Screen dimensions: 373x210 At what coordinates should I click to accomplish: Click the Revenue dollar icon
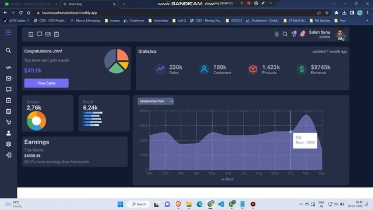[x=302, y=69]
